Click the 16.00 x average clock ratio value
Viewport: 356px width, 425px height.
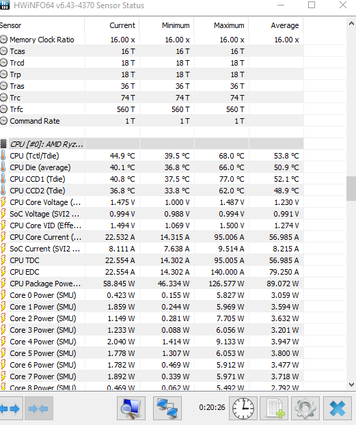286,40
